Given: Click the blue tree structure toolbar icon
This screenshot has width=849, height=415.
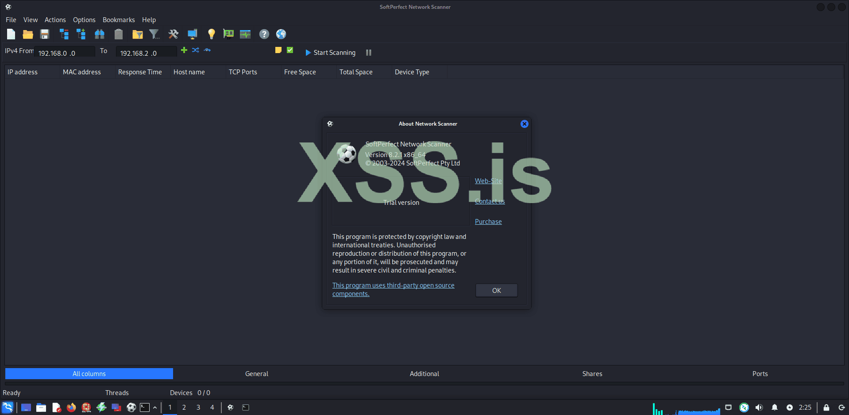Looking at the screenshot, I should click(x=64, y=34).
